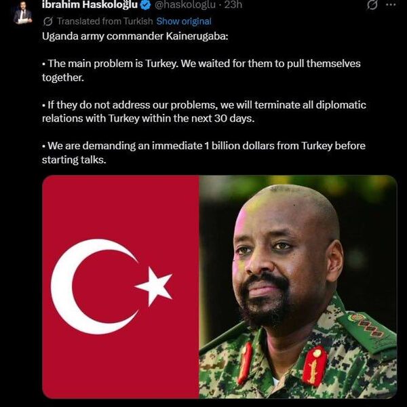Screen dimensions: 407x407
Task: Open the Grok icon at top right
Action: [372, 5]
